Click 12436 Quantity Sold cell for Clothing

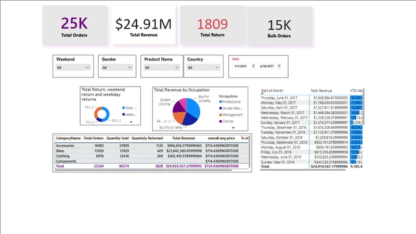pyautogui.click(x=124, y=156)
